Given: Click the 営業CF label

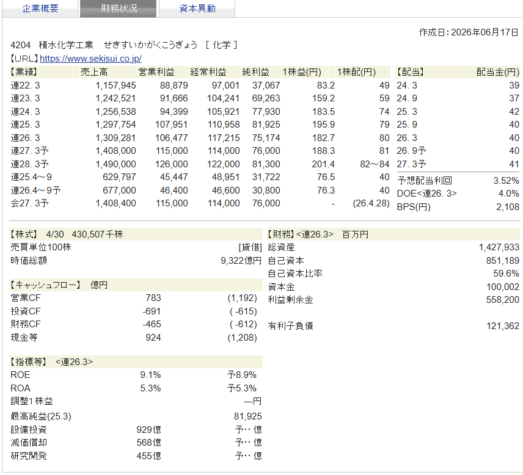Looking at the screenshot, I should (x=25, y=298).
